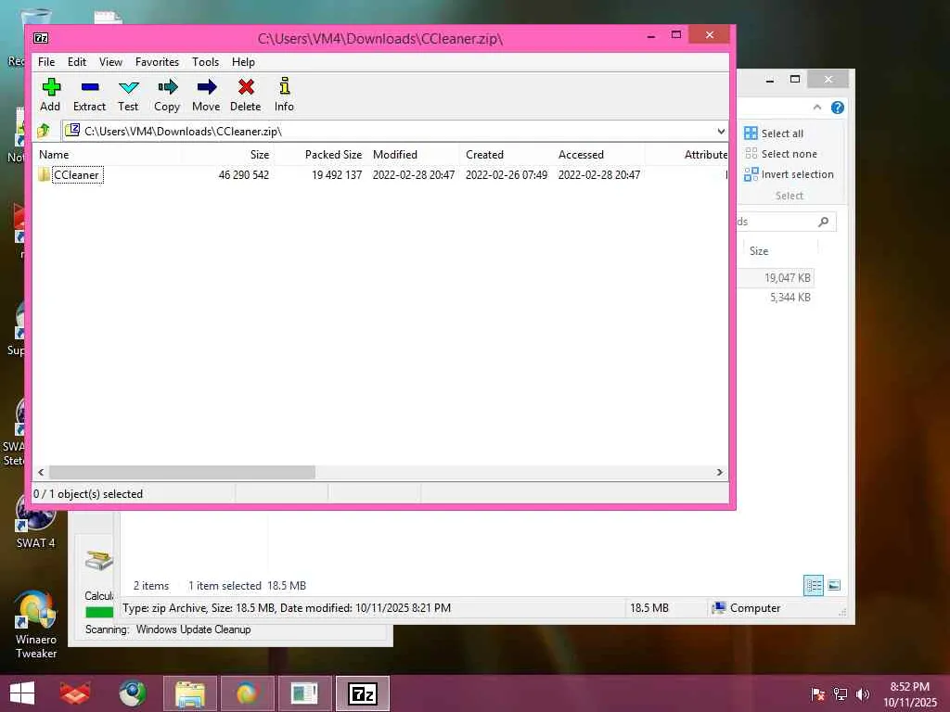Sort by the Accessed column header

(x=581, y=155)
